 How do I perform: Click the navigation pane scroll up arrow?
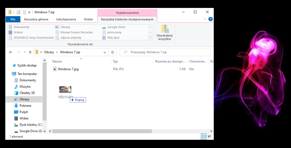click(x=44, y=61)
